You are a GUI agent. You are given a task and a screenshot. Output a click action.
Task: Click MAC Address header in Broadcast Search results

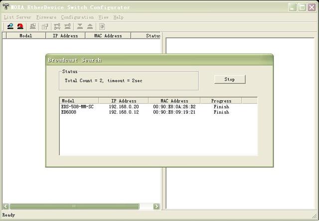[x=174, y=101]
